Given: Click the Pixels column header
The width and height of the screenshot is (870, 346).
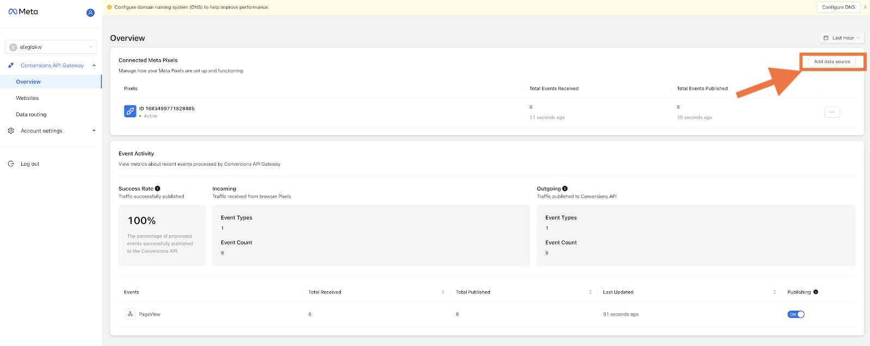Looking at the screenshot, I should pos(130,89).
